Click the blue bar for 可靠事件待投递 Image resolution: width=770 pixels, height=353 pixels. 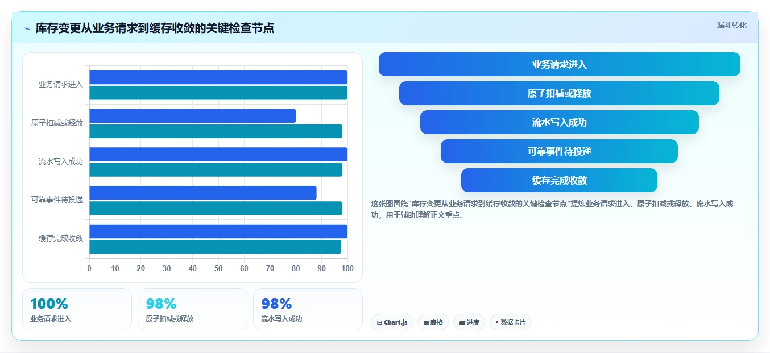pos(203,193)
